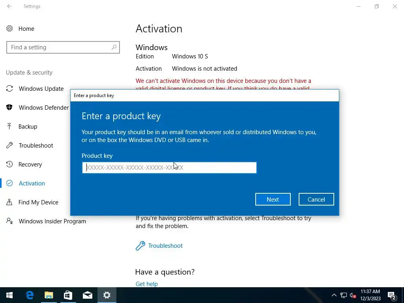Click the Windows Defender shield icon
Image resolution: width=404 pixels, height=303 pixels.
tap(9, 107)
